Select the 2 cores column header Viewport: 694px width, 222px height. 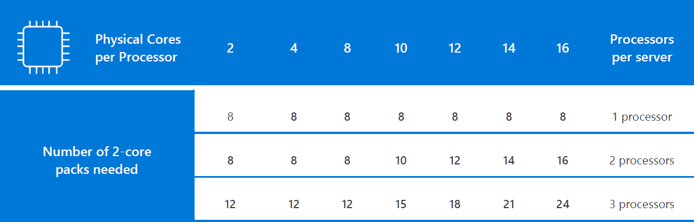pyautogui.click(x=230, y=48)
